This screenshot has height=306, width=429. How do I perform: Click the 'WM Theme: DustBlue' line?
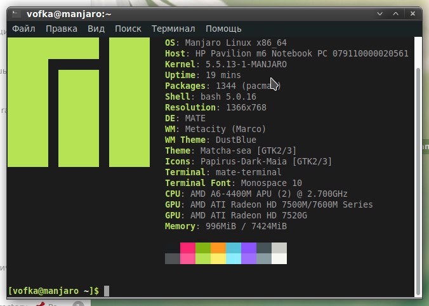point(211,140)
